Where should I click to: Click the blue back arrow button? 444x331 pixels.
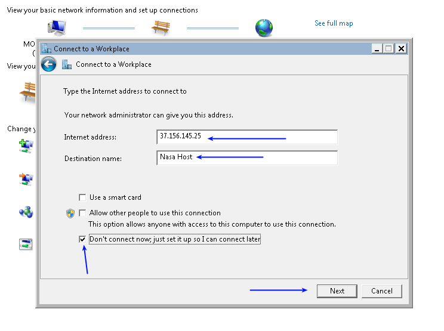pyautogui.click(x=48, y=64)
